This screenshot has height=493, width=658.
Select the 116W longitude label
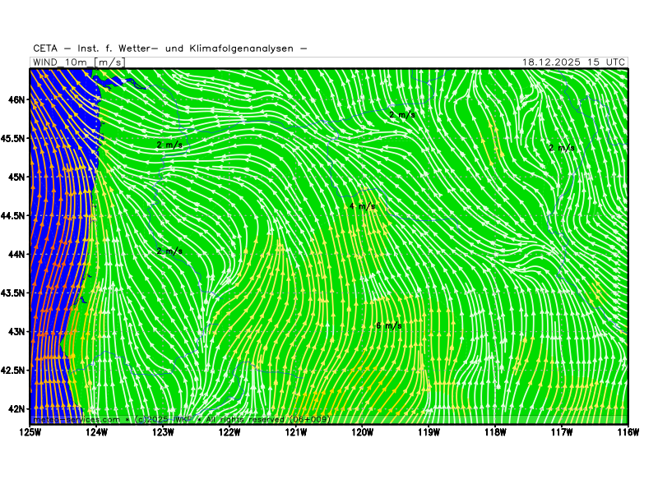628,431
